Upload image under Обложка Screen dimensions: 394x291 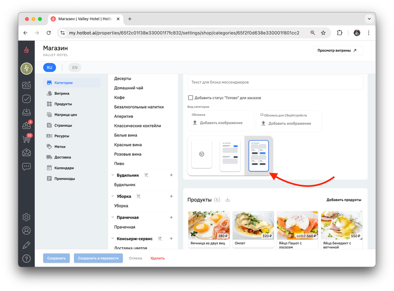(218, 123)
